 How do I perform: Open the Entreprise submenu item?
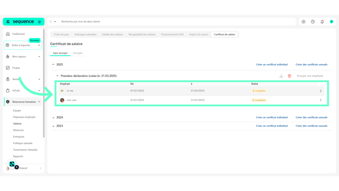19,137
